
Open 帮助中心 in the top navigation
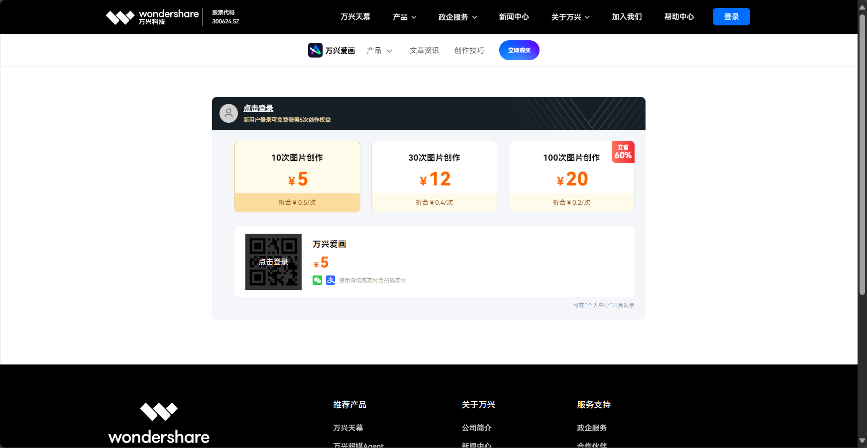[x=679, y=17]
